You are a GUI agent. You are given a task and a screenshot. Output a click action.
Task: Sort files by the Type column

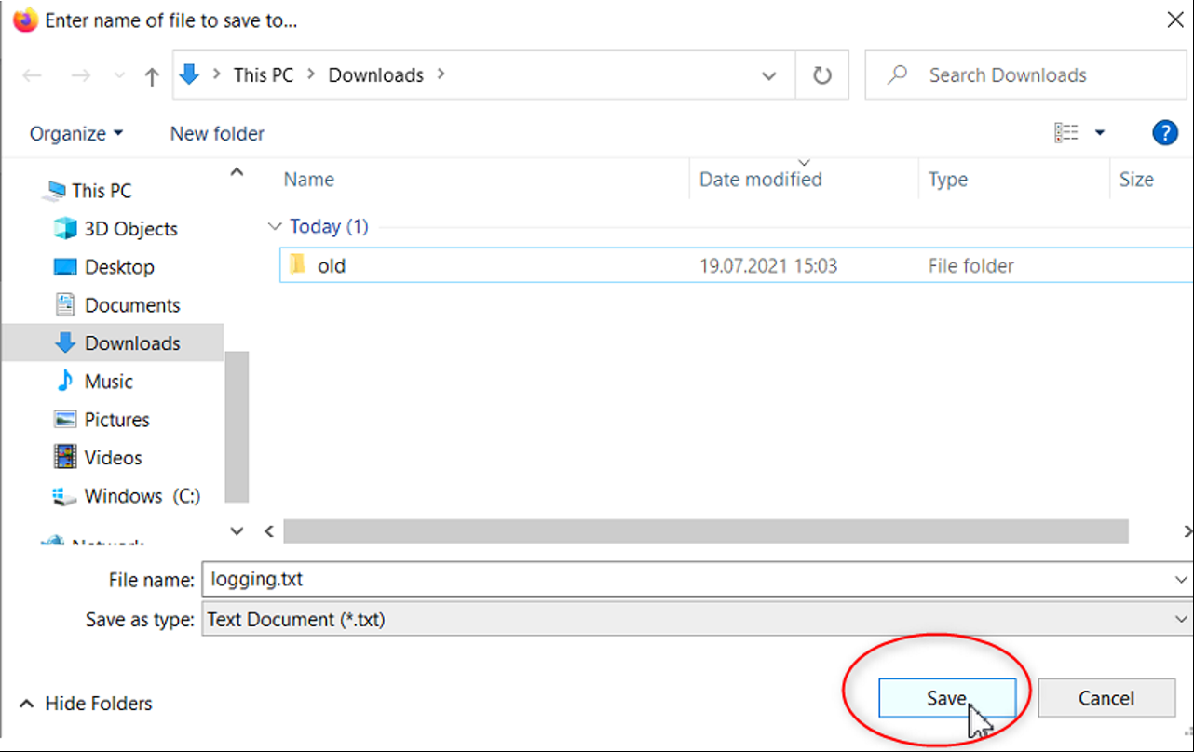(948, 180)
